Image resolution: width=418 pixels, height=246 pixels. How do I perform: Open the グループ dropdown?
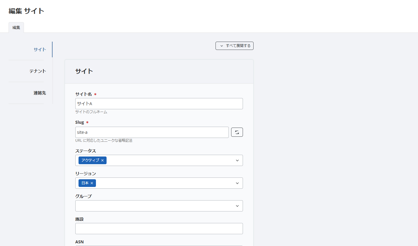coord(159,206)
